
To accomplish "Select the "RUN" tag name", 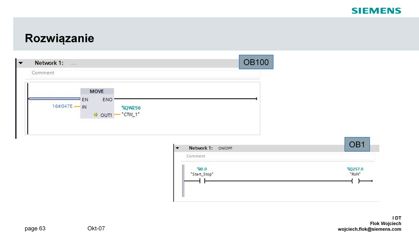I will click(x=355, y=174).
